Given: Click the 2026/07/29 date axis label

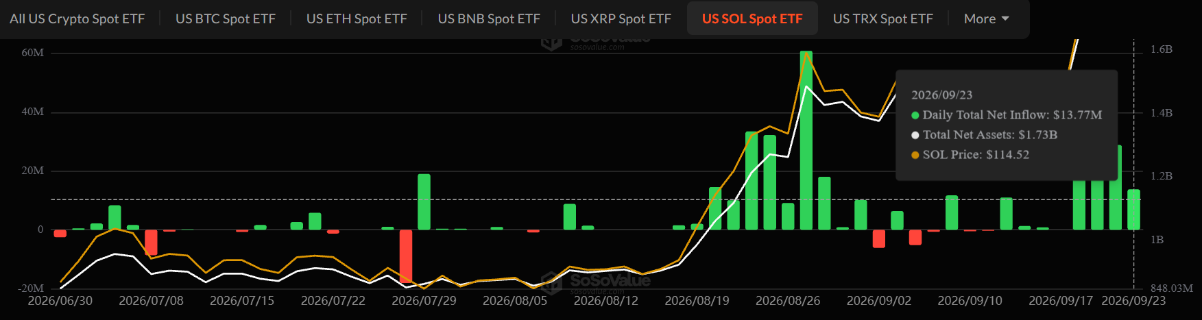Looking at the screenshot, I should click(x=424, y=301).
